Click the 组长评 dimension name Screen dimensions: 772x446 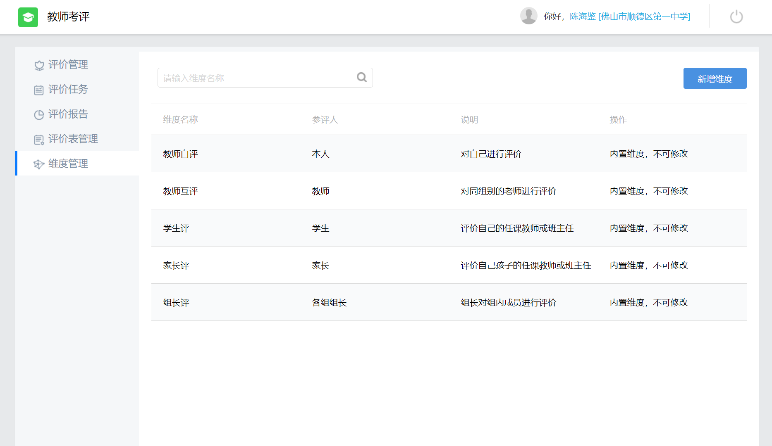coord(176,303)
